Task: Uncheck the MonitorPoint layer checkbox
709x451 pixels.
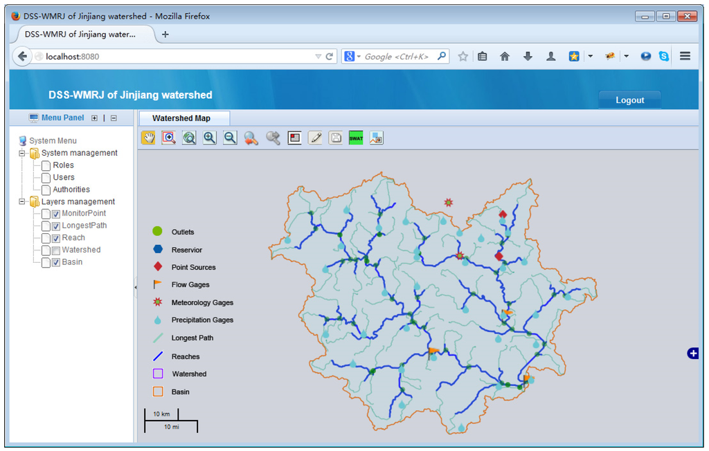Action: point(56,214)
